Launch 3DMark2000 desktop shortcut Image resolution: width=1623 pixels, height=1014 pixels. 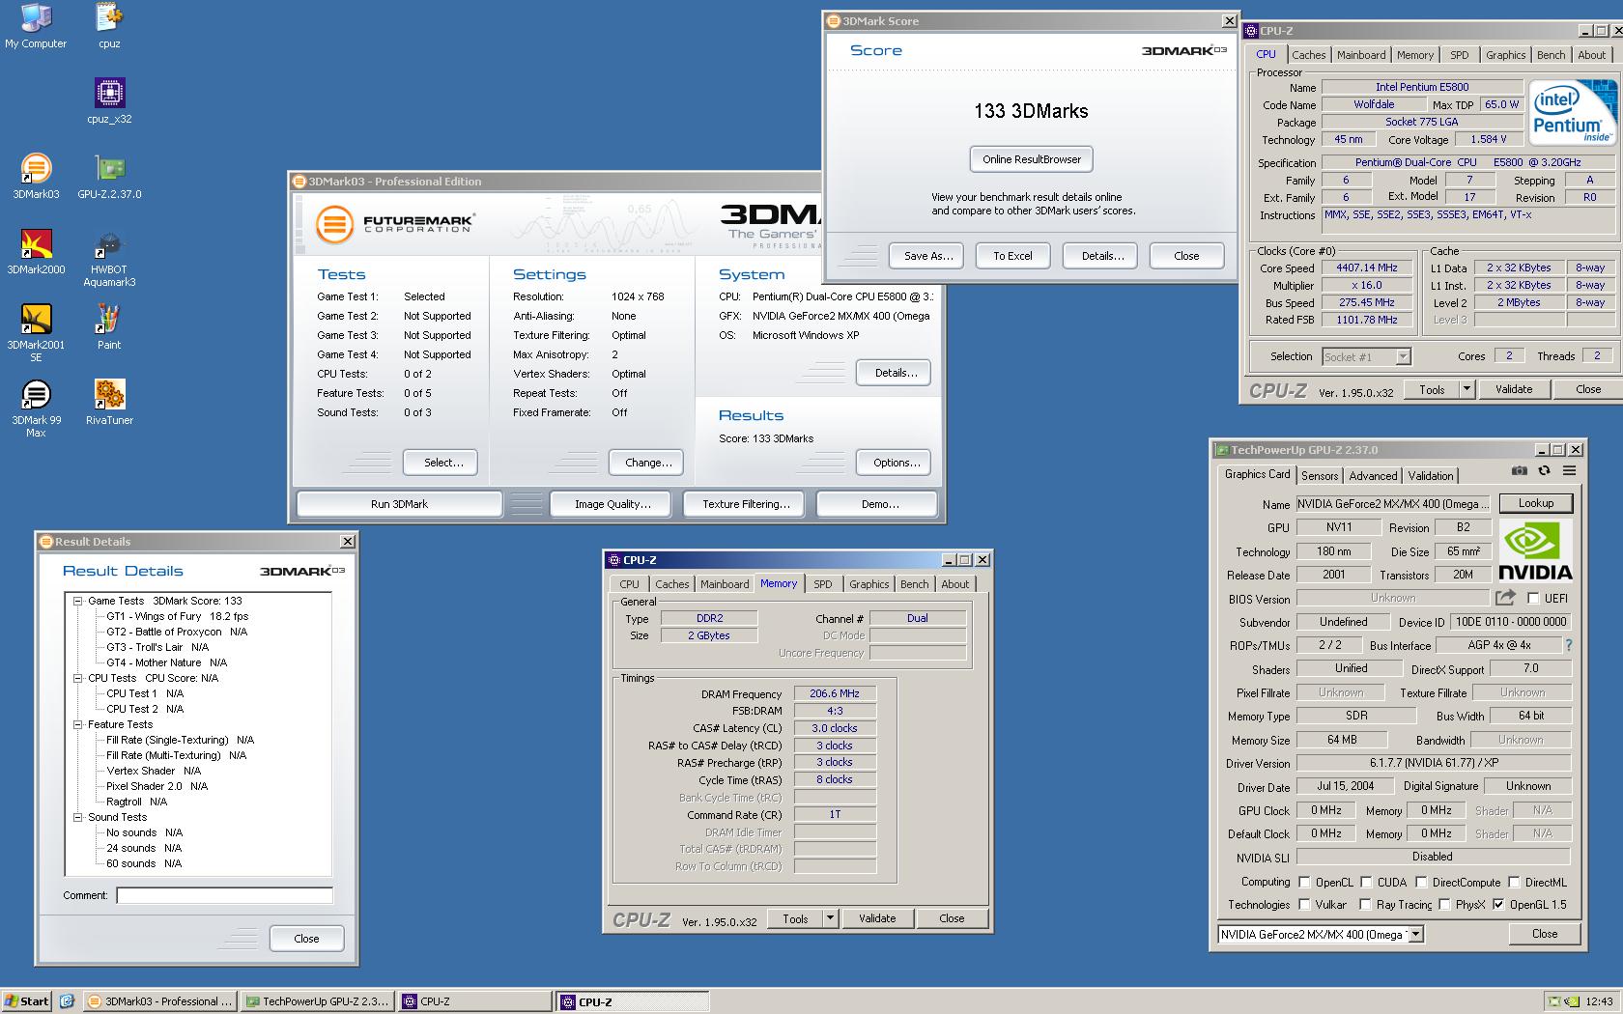[36, 252]
